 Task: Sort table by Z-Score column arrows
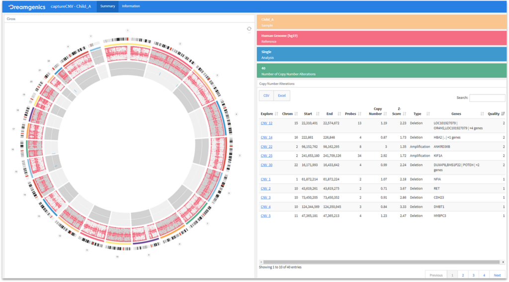[405, 114]
